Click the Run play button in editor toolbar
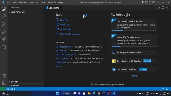This screenshot has height=96, width=171. 159,8
